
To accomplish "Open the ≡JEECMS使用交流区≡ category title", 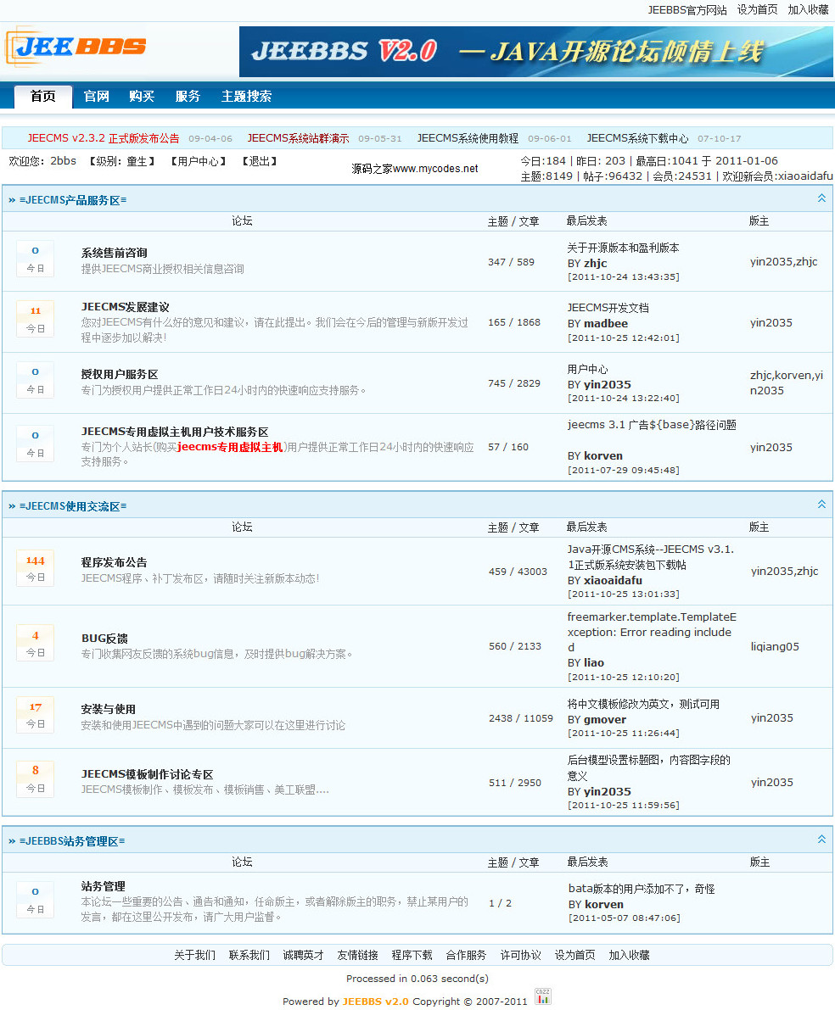I will pos(73,506).
